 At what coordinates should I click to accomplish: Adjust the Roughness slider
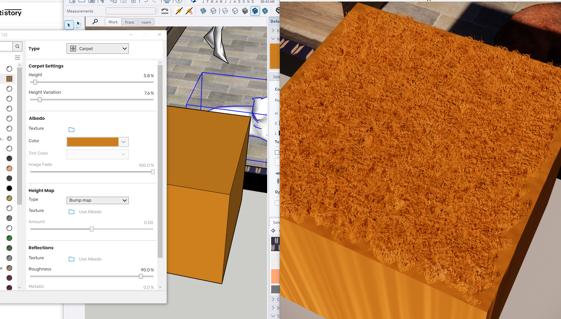pos(141,276)
